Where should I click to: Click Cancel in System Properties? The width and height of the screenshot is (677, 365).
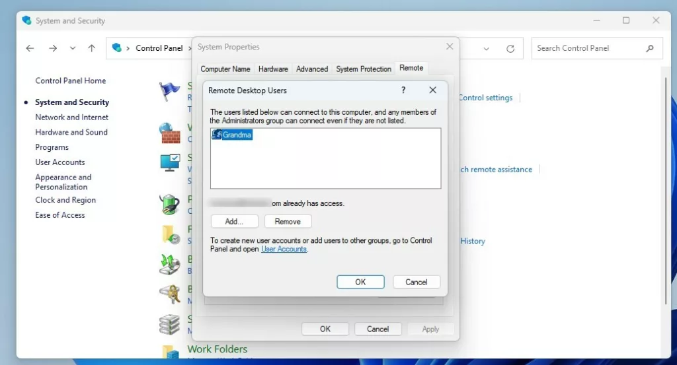(x=378, y=329)
